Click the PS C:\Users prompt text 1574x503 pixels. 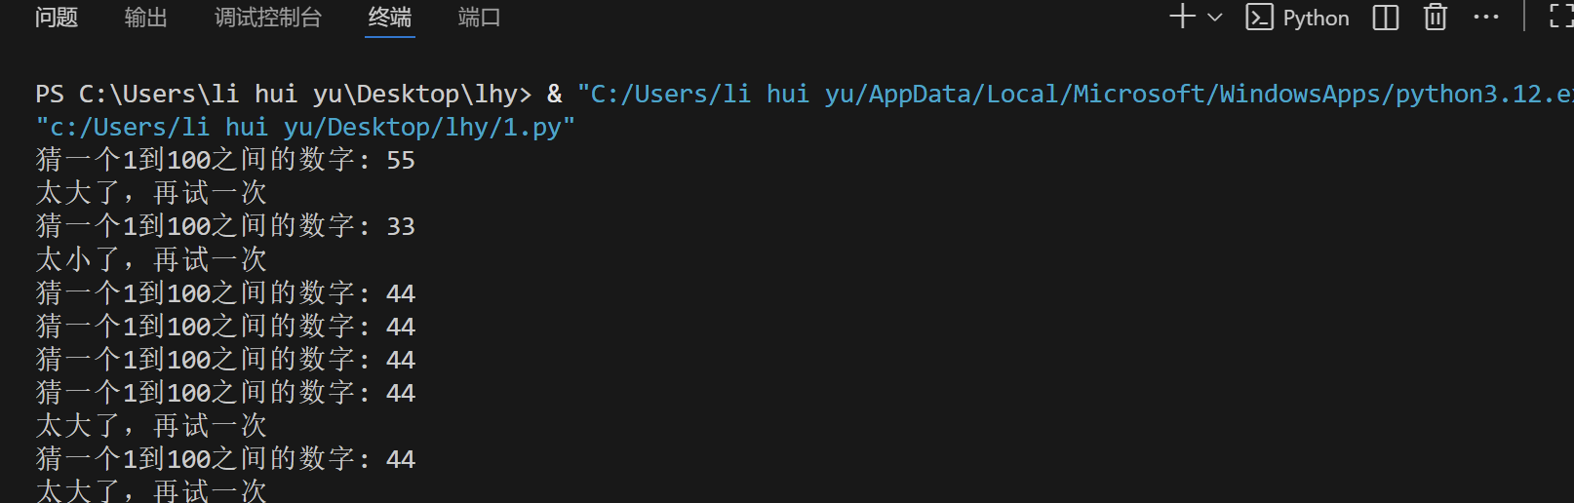point(284,94)
